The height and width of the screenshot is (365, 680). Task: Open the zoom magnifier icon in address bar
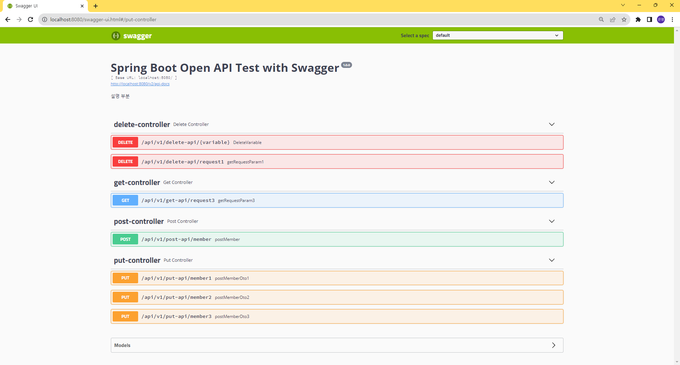601,19
